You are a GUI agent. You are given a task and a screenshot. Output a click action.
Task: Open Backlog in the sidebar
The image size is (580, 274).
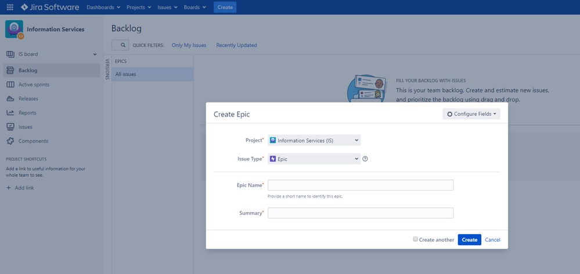coord(52,71)
